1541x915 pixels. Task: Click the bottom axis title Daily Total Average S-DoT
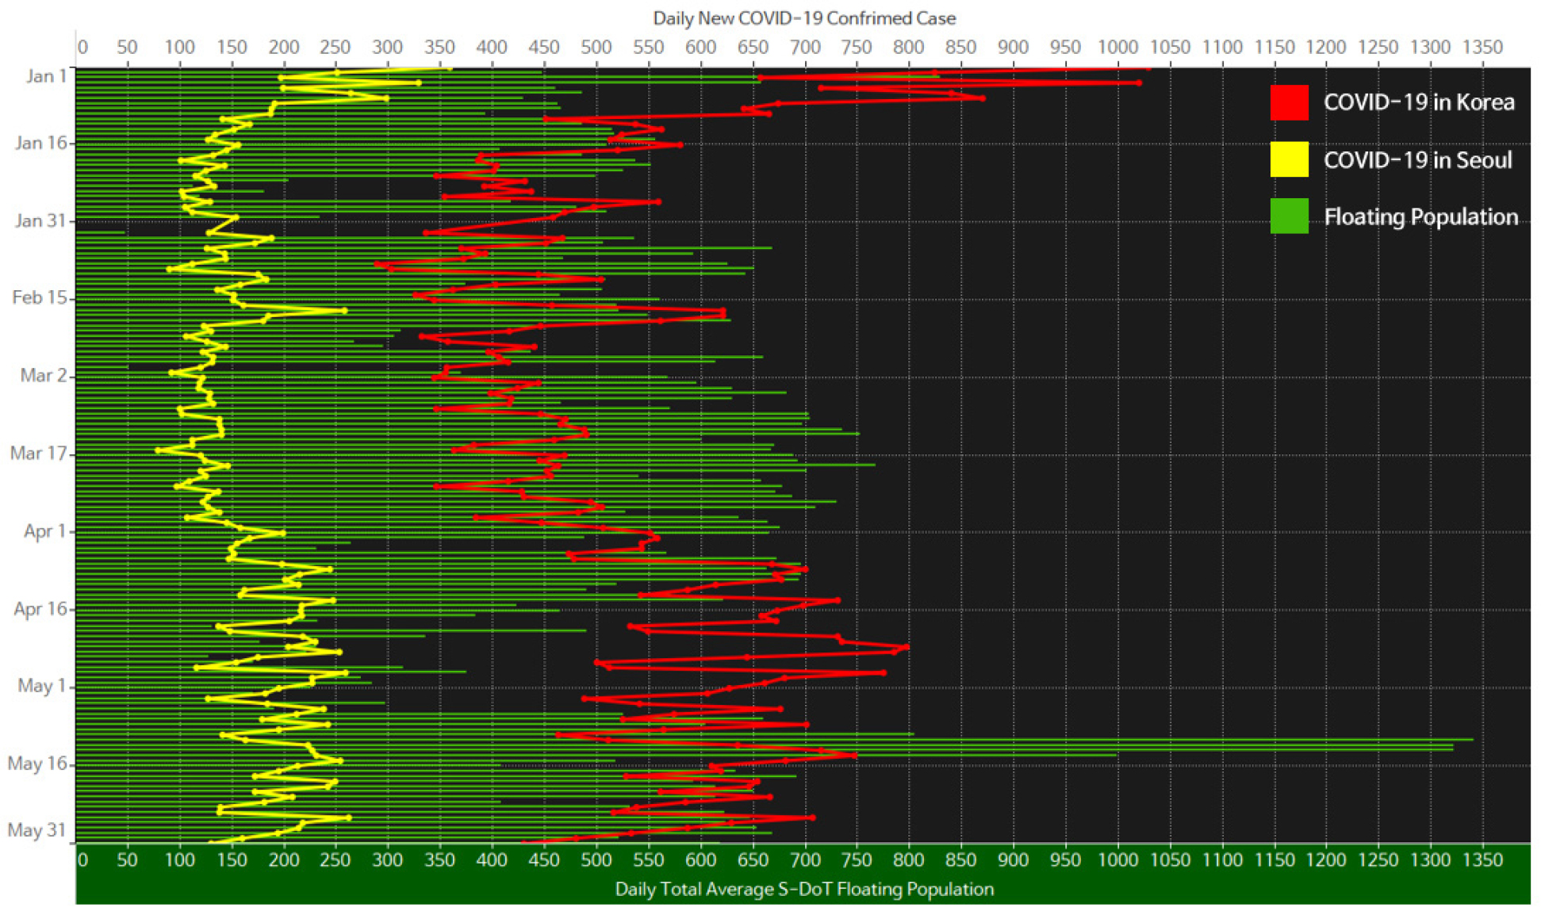pyautogui.click(x=803, y=889)
